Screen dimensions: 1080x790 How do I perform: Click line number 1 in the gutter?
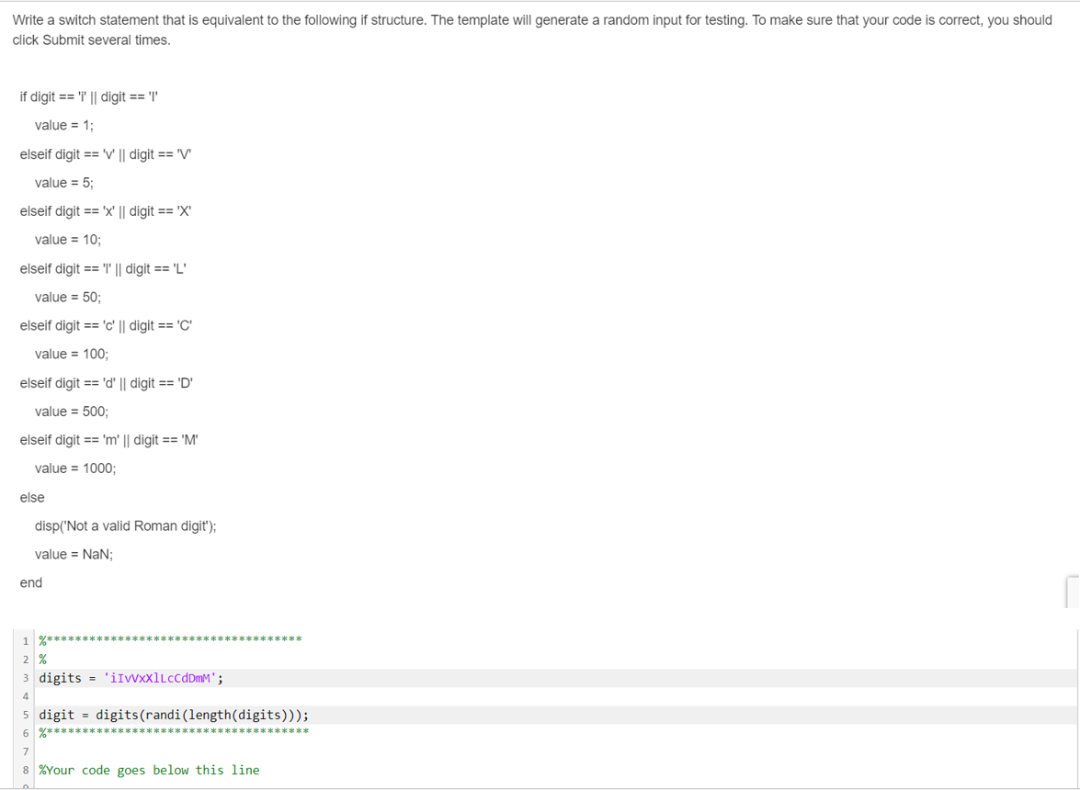click(25, 639)
